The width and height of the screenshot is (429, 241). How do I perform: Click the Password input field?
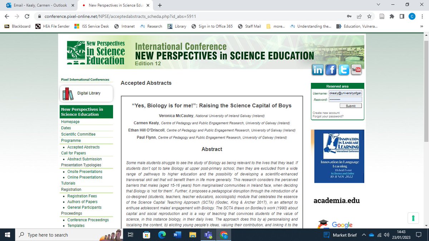pyautogui.click(x=345, y=100)
